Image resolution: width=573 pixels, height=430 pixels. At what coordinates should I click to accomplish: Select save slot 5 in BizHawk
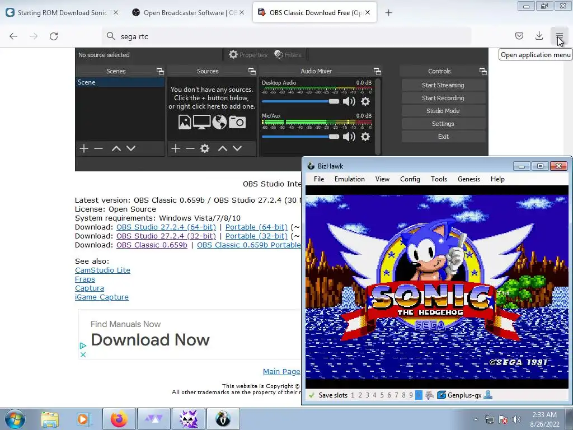click(382, 395)
